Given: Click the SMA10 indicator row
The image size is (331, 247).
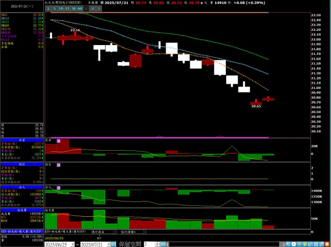Looking at the screenshot, I should (22, 19).
